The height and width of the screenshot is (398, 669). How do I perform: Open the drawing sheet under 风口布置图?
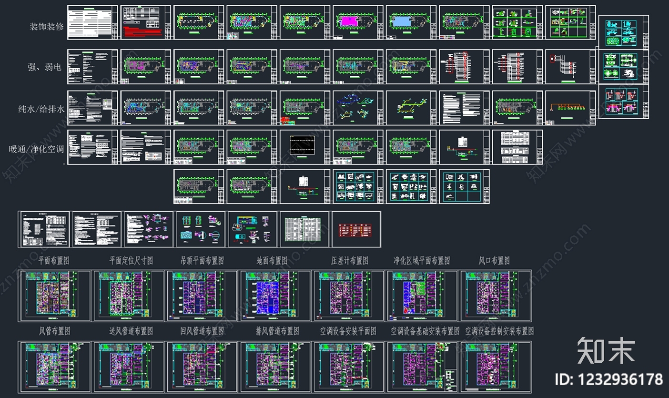pos(495,295)
